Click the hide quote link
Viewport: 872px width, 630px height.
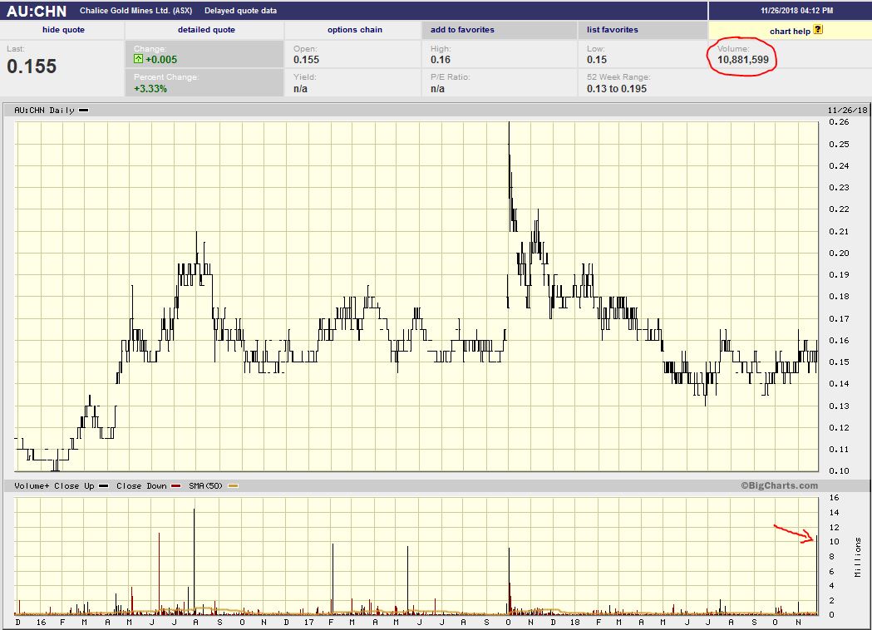tap(63, 30)
